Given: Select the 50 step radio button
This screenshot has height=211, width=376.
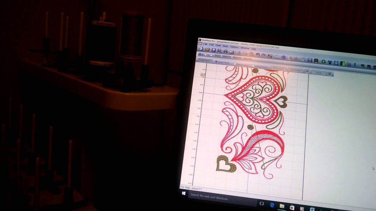Looking at the screenshot, I should (x=200, y=54).
